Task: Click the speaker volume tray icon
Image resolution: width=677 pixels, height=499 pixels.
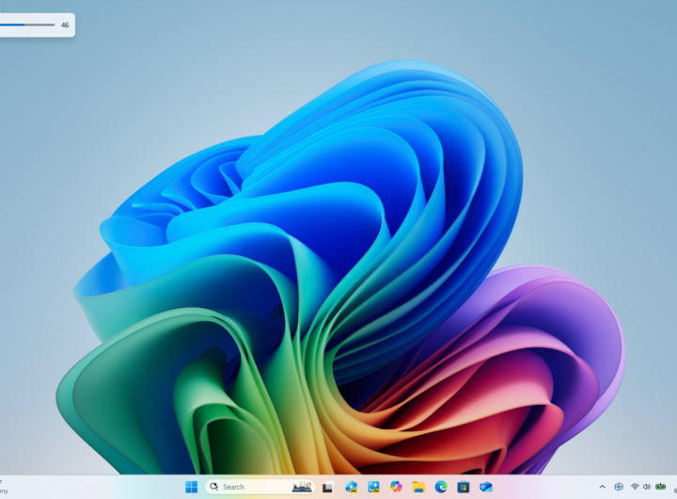Action: [x=647, y=487]
